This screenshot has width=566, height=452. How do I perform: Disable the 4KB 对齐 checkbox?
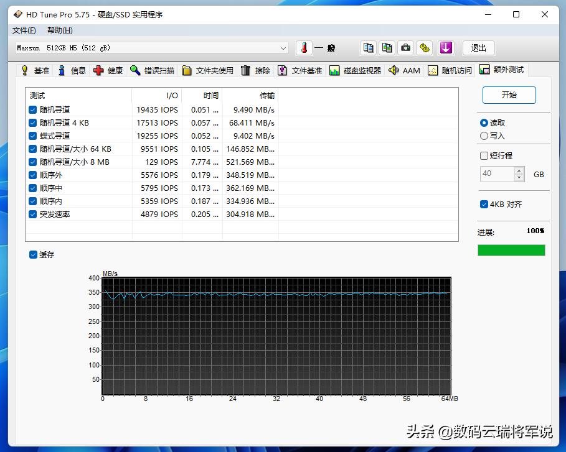(x=484, y=205)
